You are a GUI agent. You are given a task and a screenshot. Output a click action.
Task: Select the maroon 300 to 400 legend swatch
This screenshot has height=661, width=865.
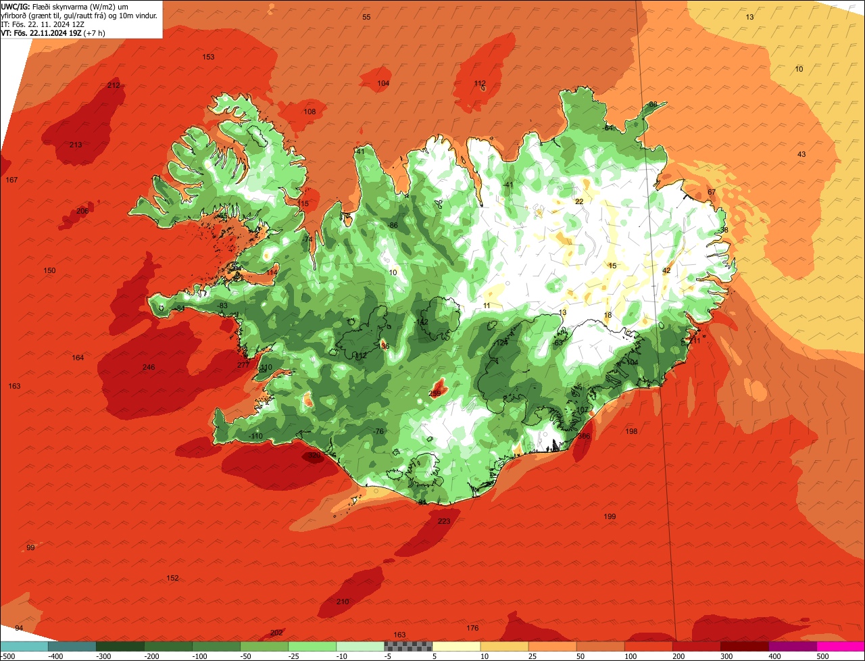[x=745, y=646]
